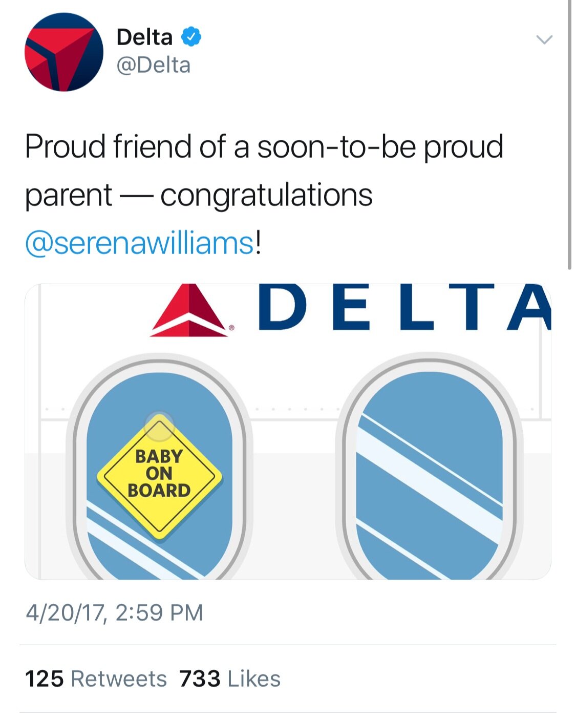This screenshot has height=720, width=576.
Task: Open the @serenawilliams mention link
Action: coord(139,243)
